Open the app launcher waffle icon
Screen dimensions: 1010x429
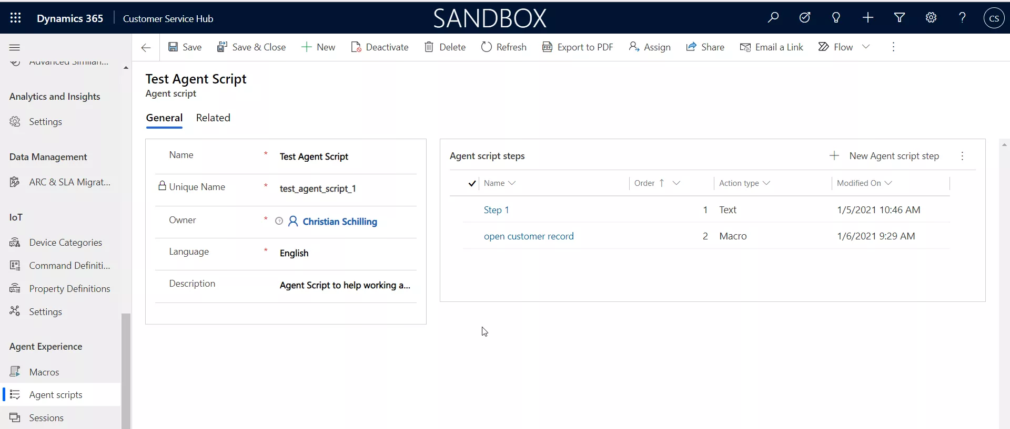coord(15,18)
